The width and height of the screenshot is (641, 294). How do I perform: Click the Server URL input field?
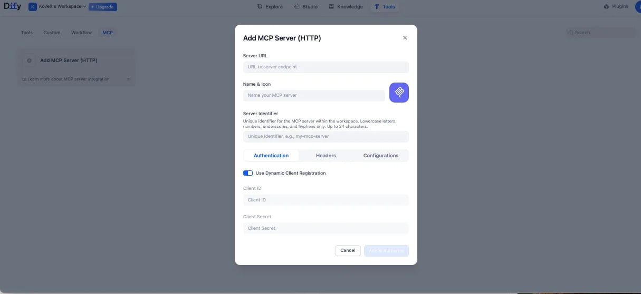[x=326, y=67]
